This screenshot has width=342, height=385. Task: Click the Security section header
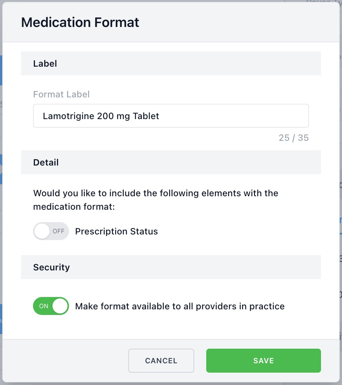tap(51, 267)
